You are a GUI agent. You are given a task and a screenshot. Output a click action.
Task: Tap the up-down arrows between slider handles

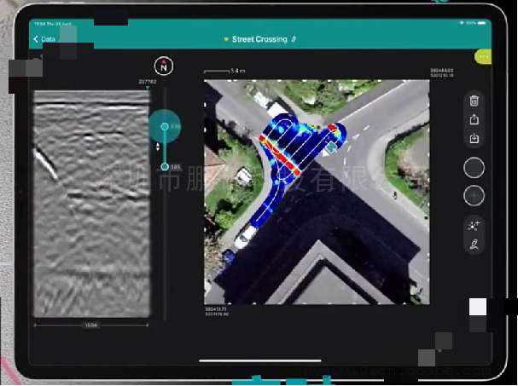coord(157,147)
